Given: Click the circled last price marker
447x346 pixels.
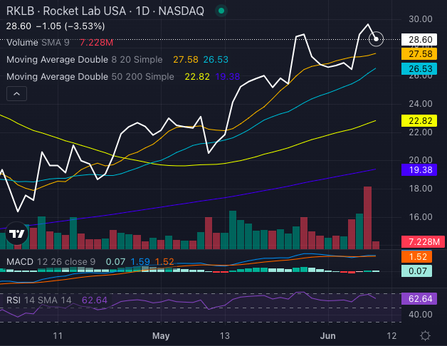Looking at the screenshot, I should pos(376,39).
